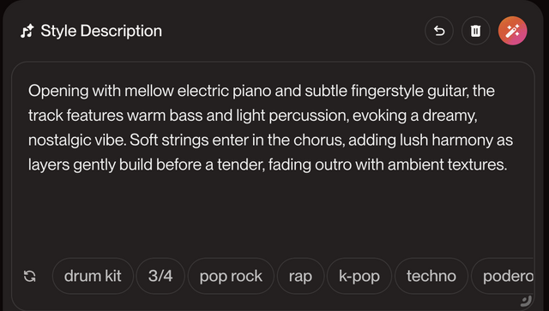The height and width of the screenshot is (311, 549).
Task: Grab the textarea resize handle corner
Action: pos(526,301)
